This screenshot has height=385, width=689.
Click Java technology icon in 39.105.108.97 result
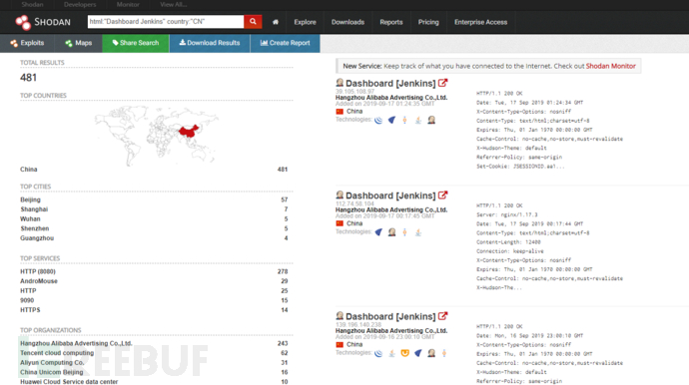pyautogui.click(x=417, y=120)
